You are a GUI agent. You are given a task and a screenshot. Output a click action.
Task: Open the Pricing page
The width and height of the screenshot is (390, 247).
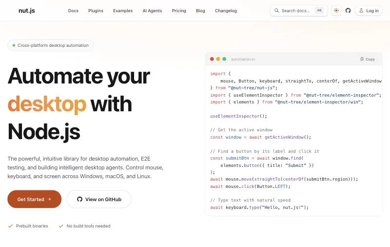click(179, 11)
